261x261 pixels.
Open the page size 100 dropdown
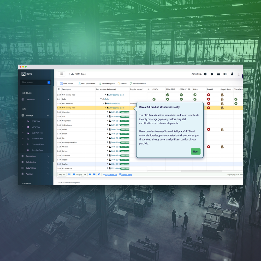pos(62,175)
